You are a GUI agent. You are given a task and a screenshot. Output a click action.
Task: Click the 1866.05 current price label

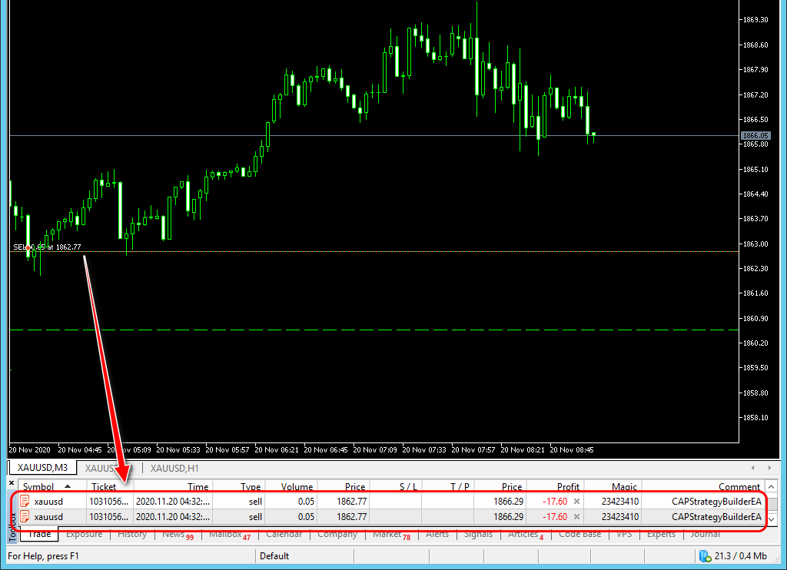[x=755, y=135]
